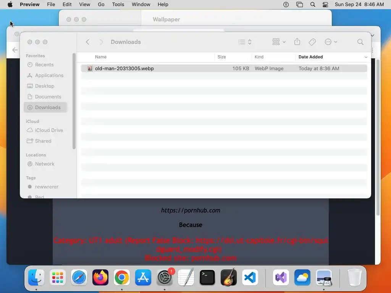Viewport: 391px width, 293px height.
Task: Open the Edit menu
Action: (x=67, y=5)
